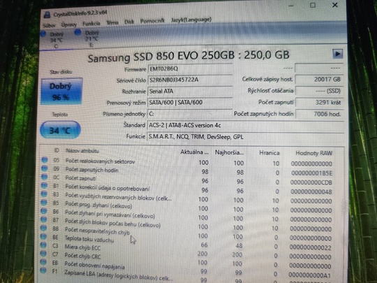Click total host writes value 20017 GB
The height and width of the screenshot is (283, 377).
click(319, 80)
